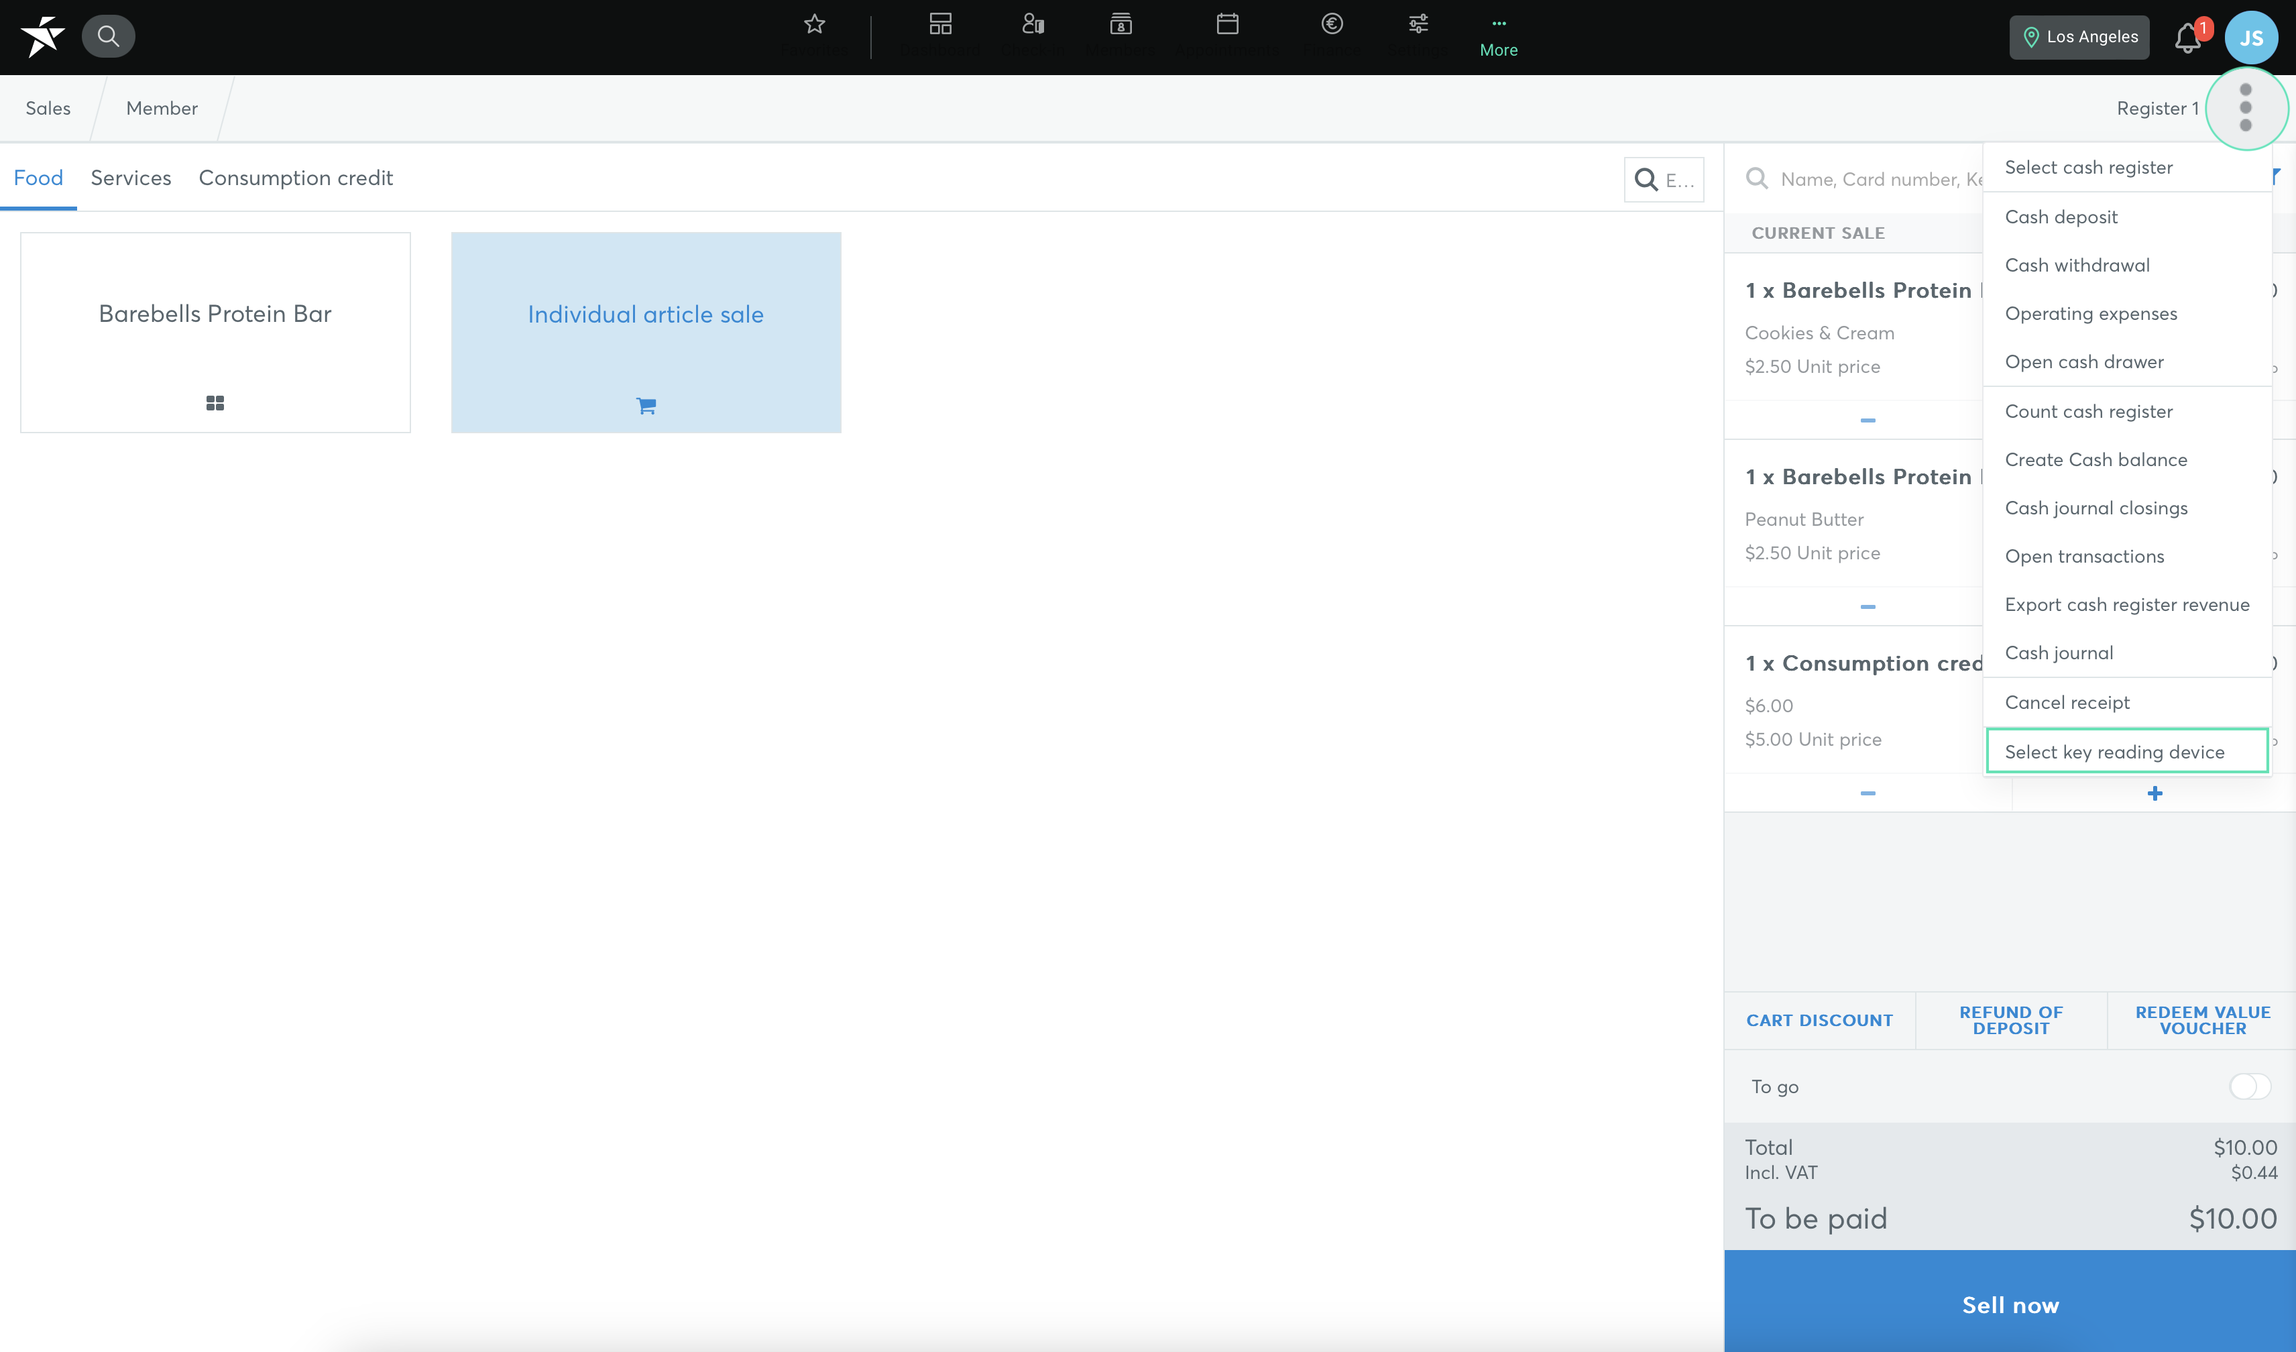Open the Open transactions entry
The image size is (2296, 1352).
2126,557
